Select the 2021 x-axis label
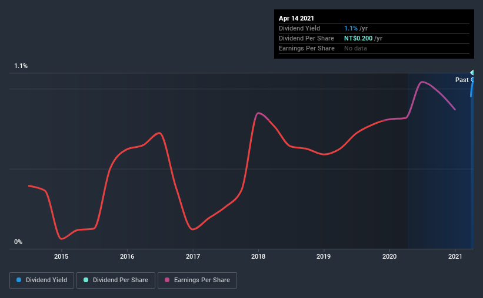This screenshot has width=483, height=298. (455, 256)
